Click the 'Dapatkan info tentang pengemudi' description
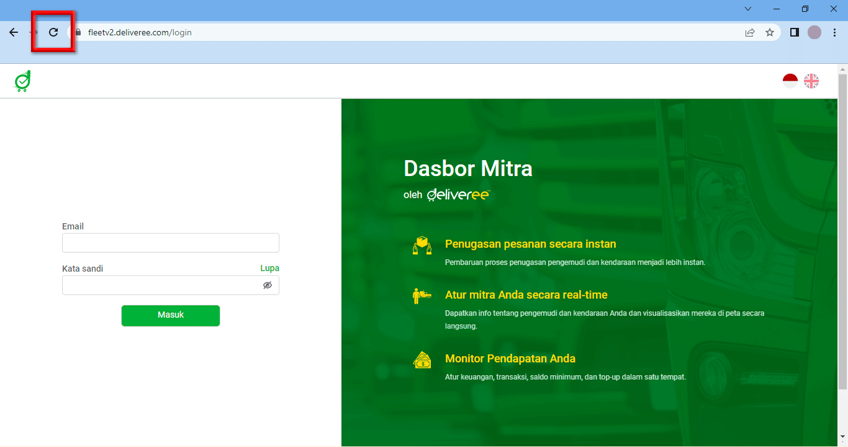The height and width of the screenshot is (447, 848). point(605,319)
